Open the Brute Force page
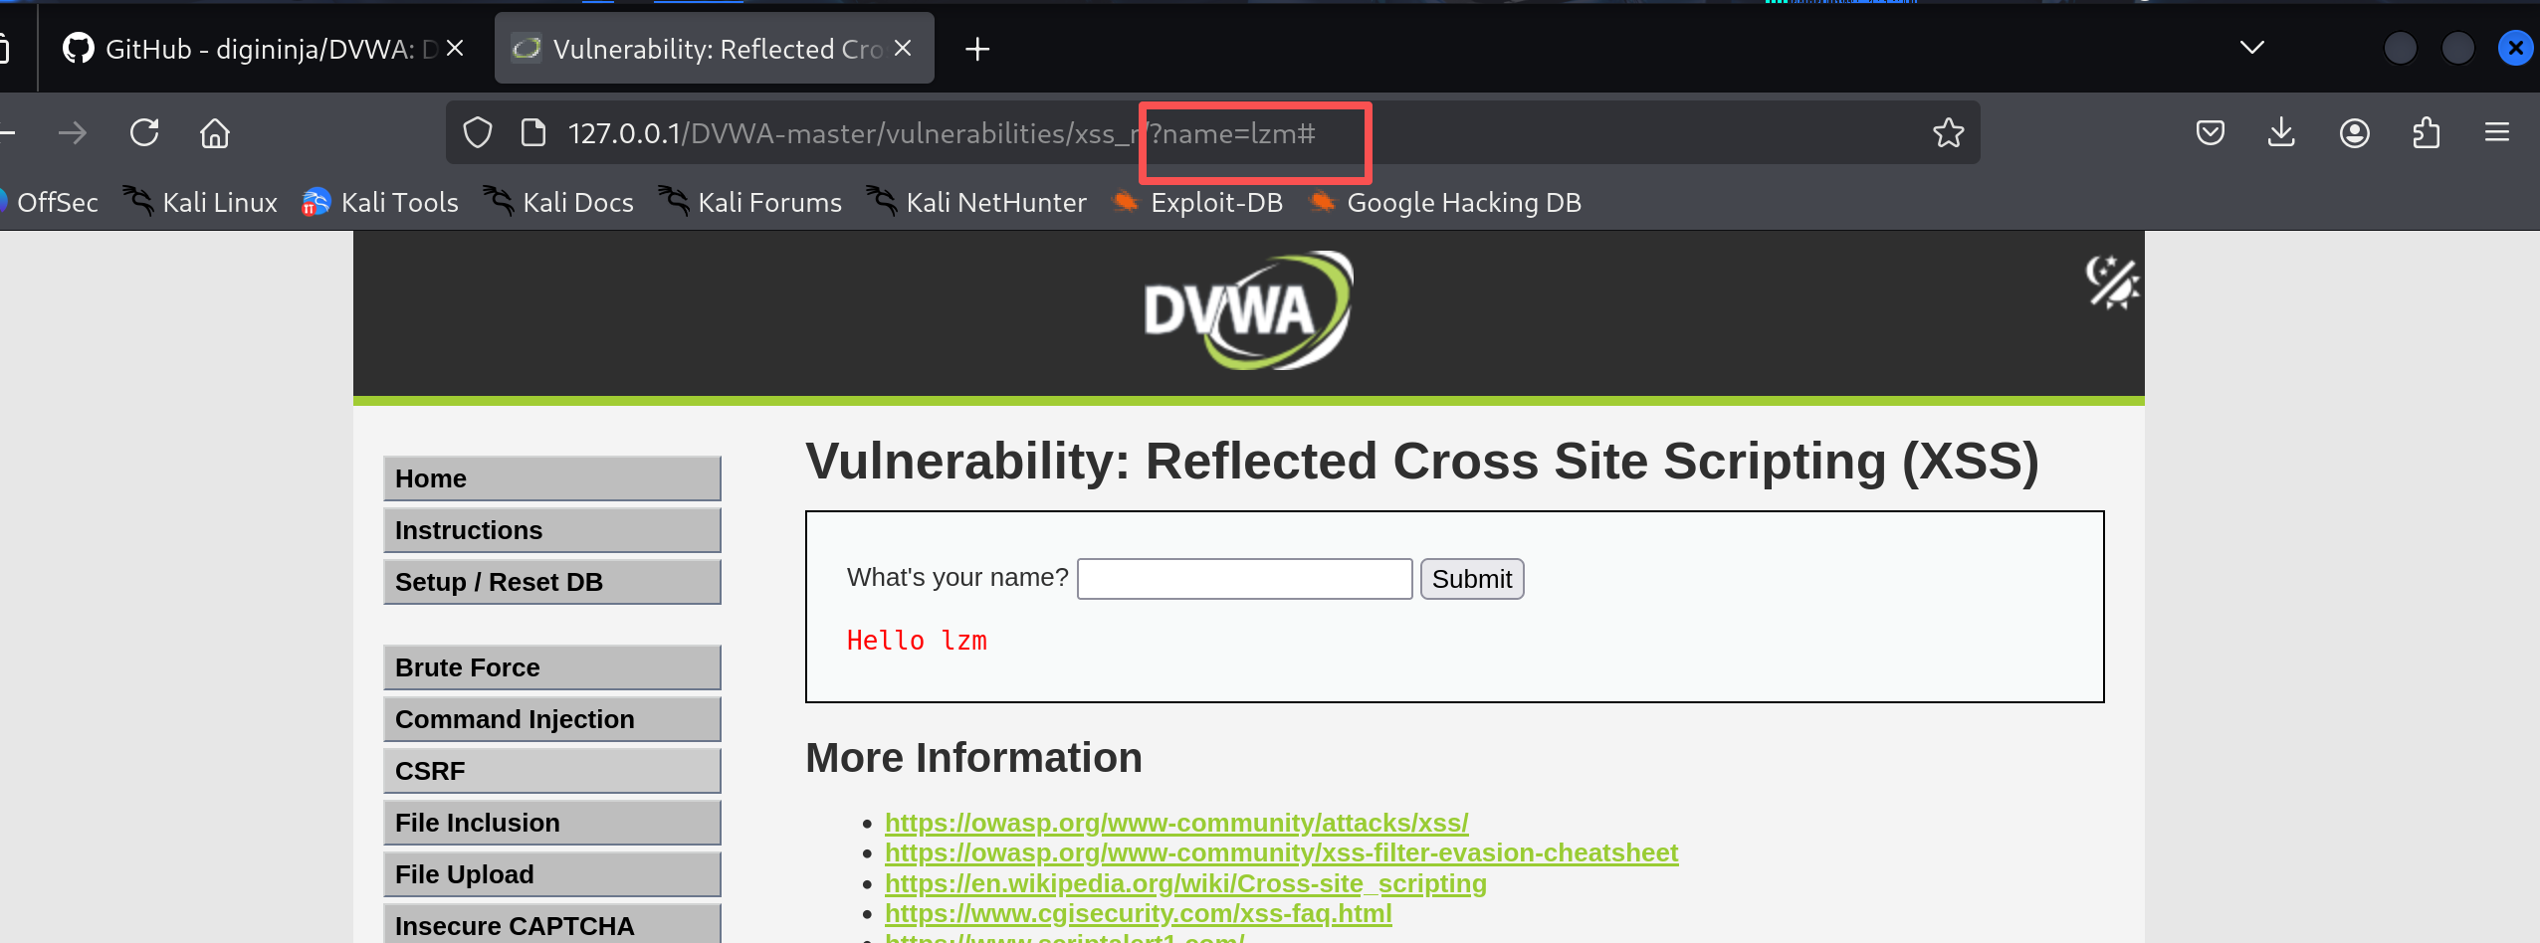Screen dimensions: 2540x943 (x=551, y=667)
